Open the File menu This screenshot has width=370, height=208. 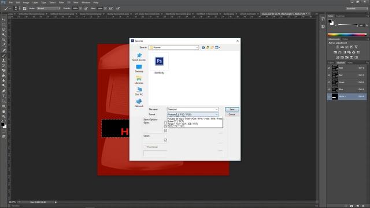pos(10,2)
